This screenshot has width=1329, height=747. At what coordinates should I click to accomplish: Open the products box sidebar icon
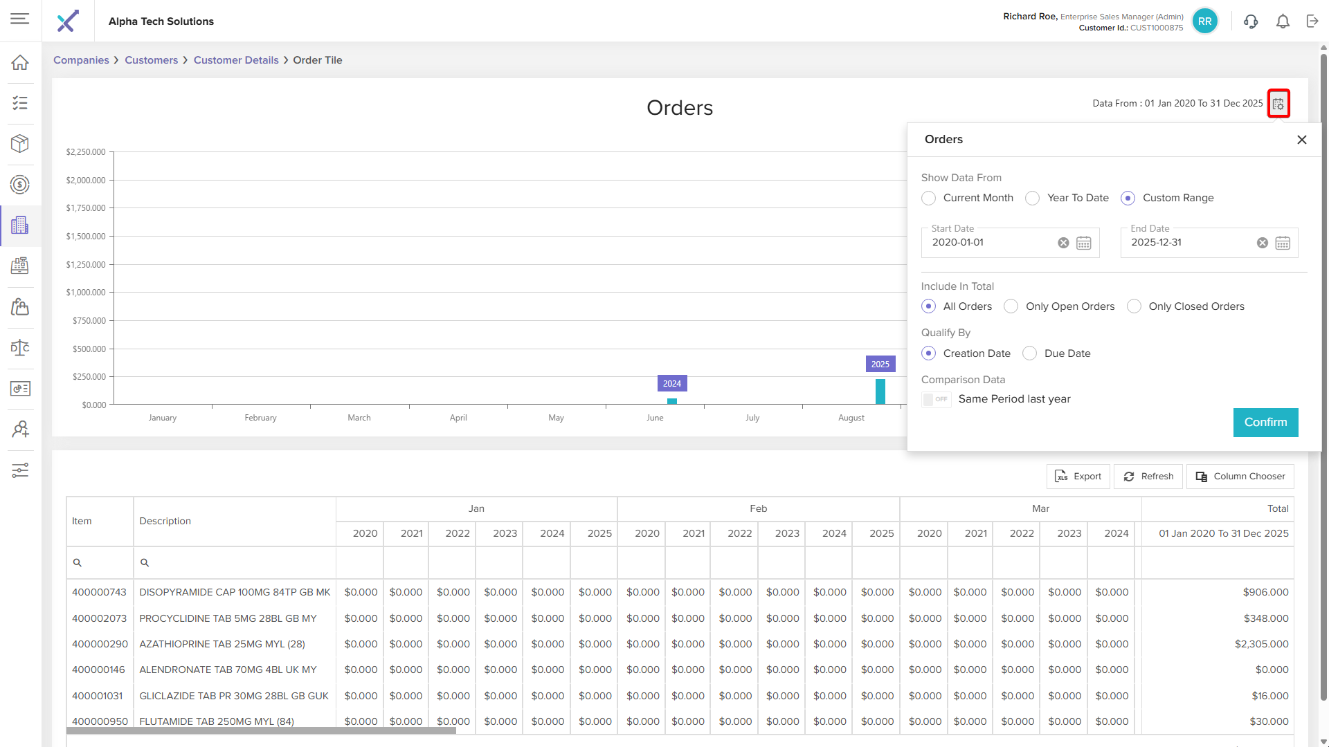20,143
